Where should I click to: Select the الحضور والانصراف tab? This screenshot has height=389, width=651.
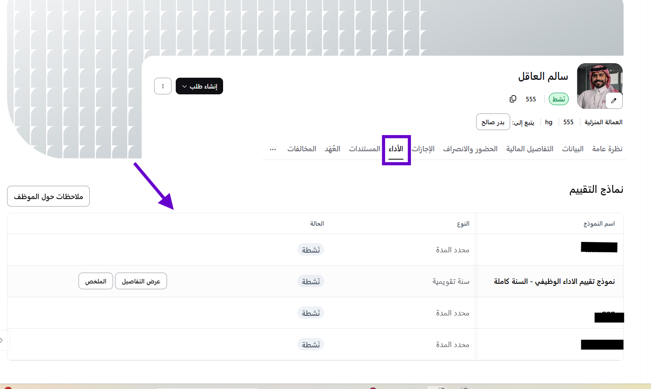(470, 149)
